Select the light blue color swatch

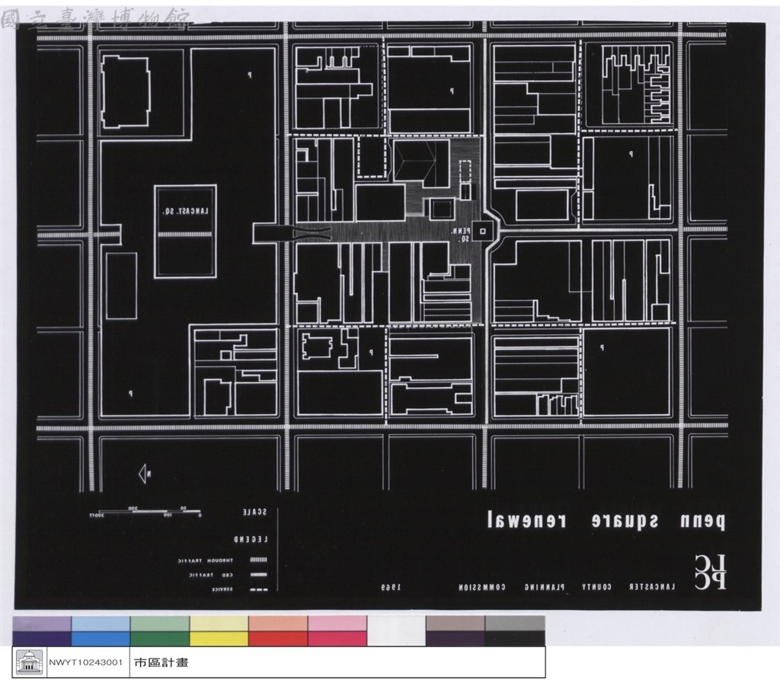[x=101, y=624]
